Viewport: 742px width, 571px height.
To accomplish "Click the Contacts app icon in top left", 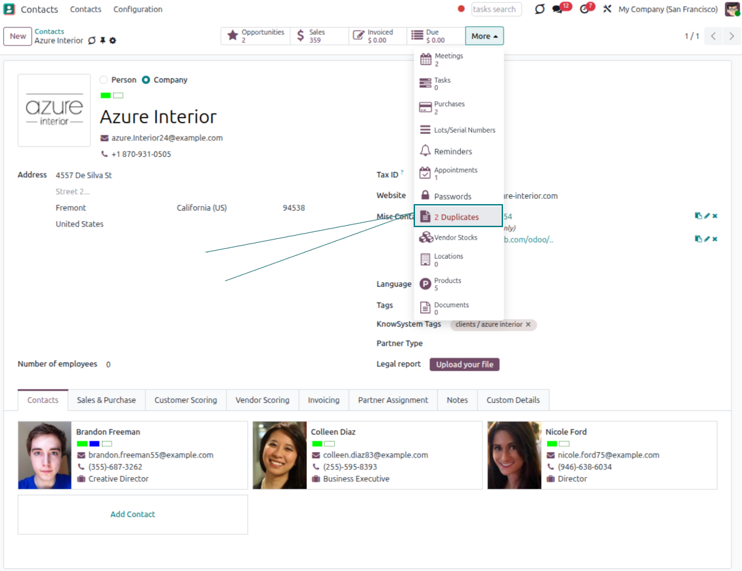I will point(9,9).
